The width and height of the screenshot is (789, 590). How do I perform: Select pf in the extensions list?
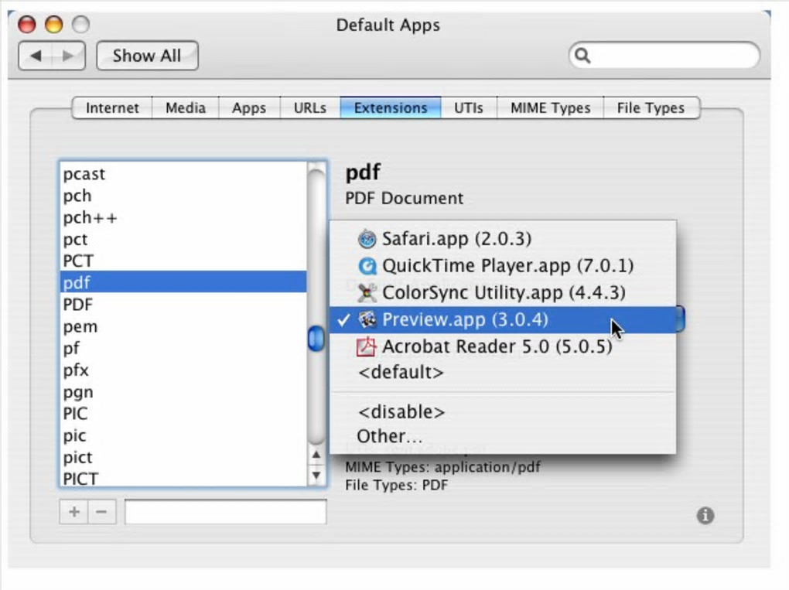[183, 349]
